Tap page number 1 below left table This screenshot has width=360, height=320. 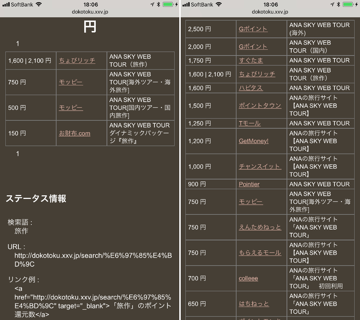[x=18, y=154]
